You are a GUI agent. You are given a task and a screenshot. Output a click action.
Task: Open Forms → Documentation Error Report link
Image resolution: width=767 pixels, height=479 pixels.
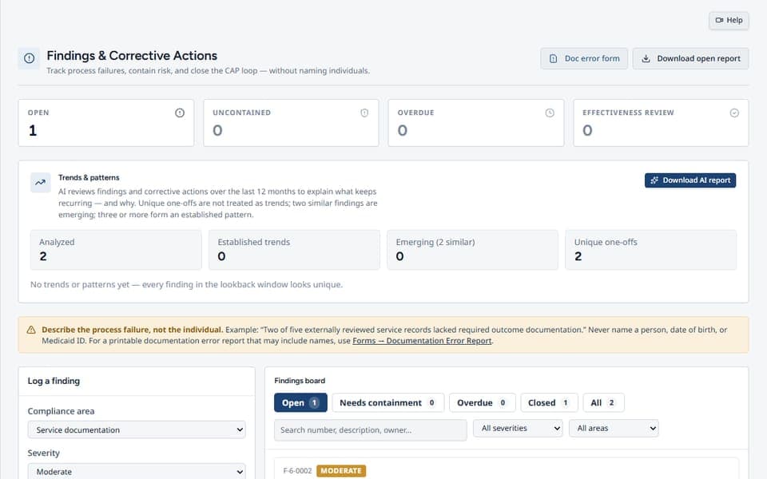click(422, 341)
